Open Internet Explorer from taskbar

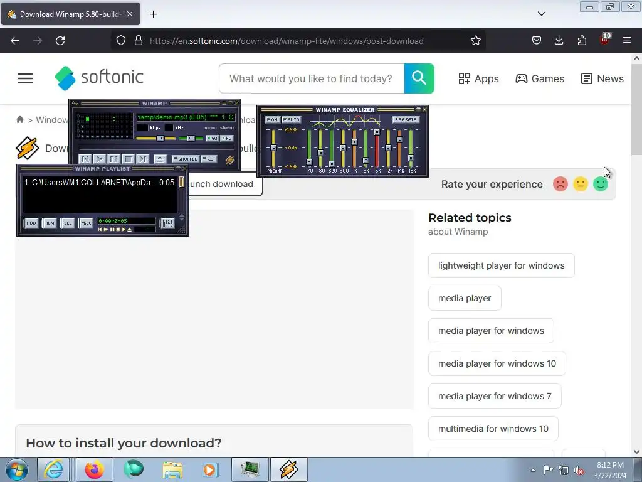(54, 469)
